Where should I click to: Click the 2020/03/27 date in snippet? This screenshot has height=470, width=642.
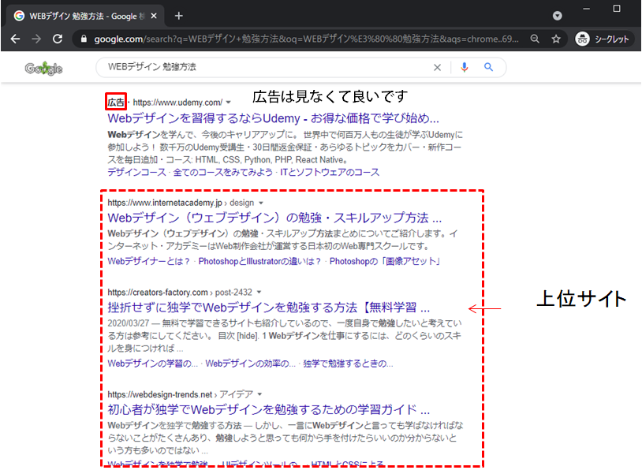click(128, 323)
